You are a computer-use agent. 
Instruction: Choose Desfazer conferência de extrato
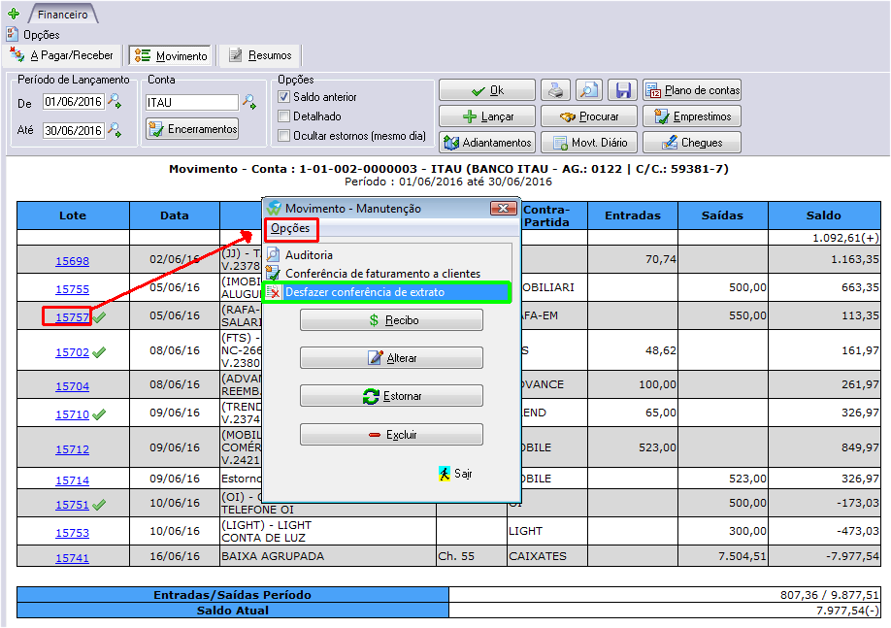(386, 292)
